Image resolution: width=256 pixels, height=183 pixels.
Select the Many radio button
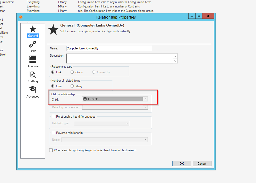pos(72,86)
